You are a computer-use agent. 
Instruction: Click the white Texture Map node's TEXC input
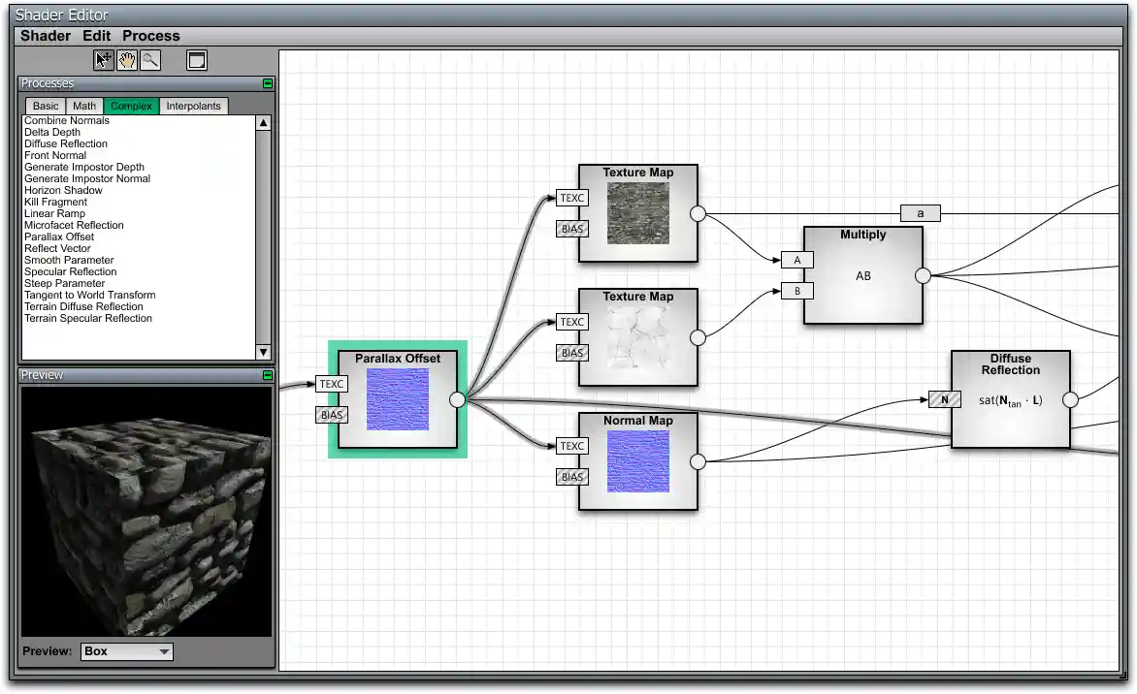point(572,322)
